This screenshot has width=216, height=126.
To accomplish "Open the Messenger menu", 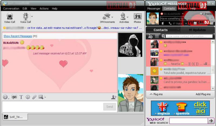I will click(x=154, y=9).
